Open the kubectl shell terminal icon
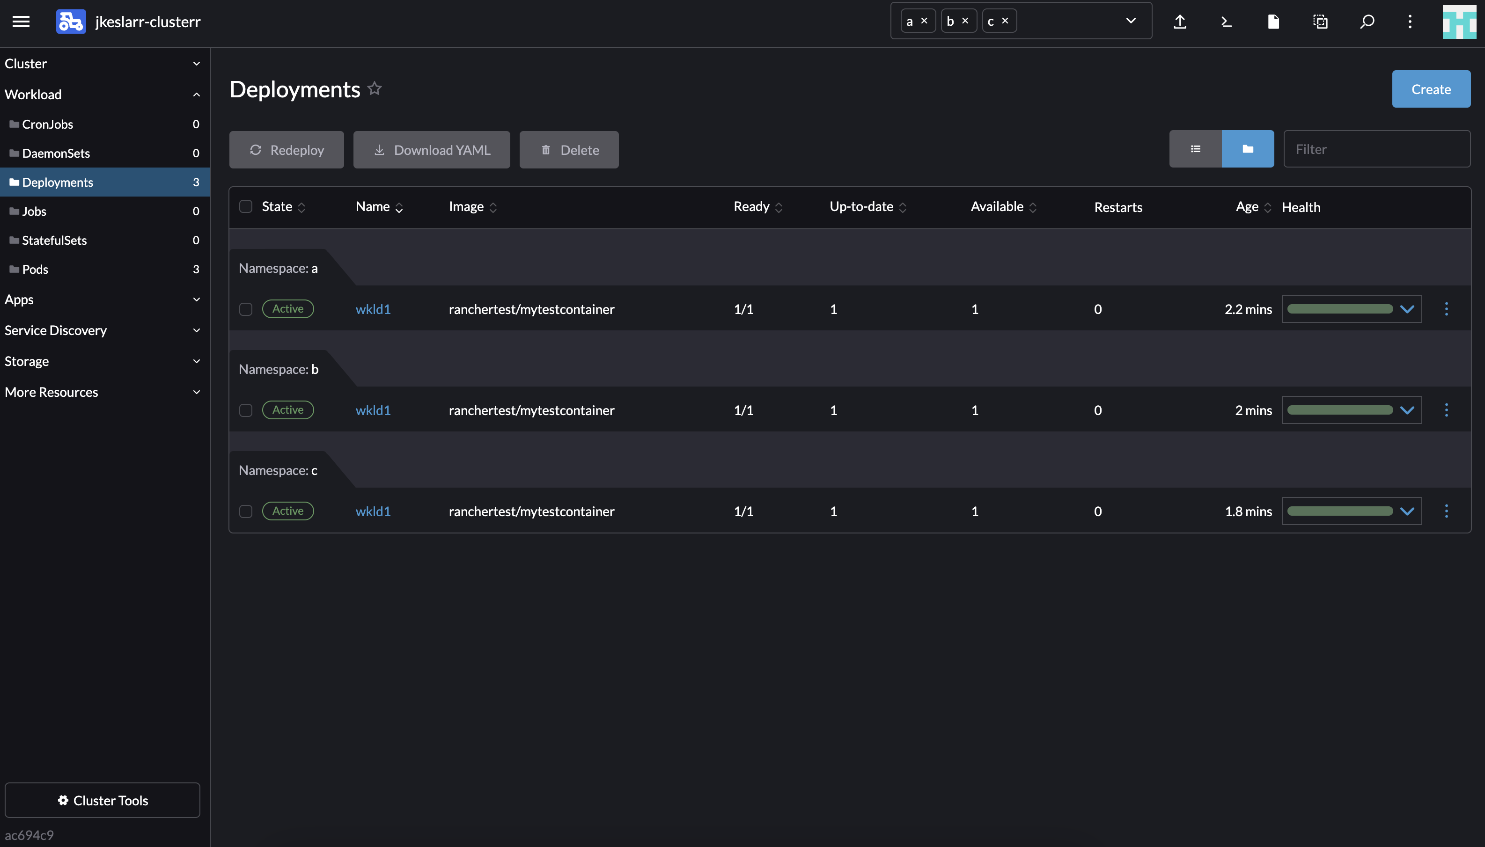 click(1226, 22)
